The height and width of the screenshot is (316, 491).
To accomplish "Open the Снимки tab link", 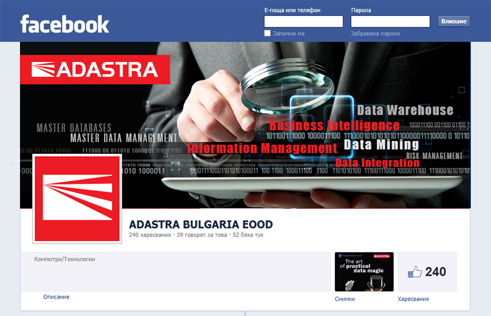I will (x=345, y=299).
